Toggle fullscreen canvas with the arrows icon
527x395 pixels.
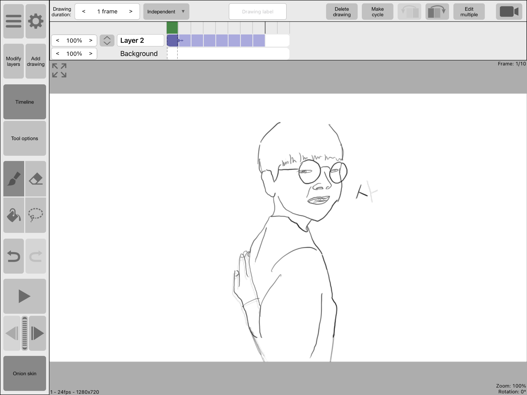coord(59,70)
